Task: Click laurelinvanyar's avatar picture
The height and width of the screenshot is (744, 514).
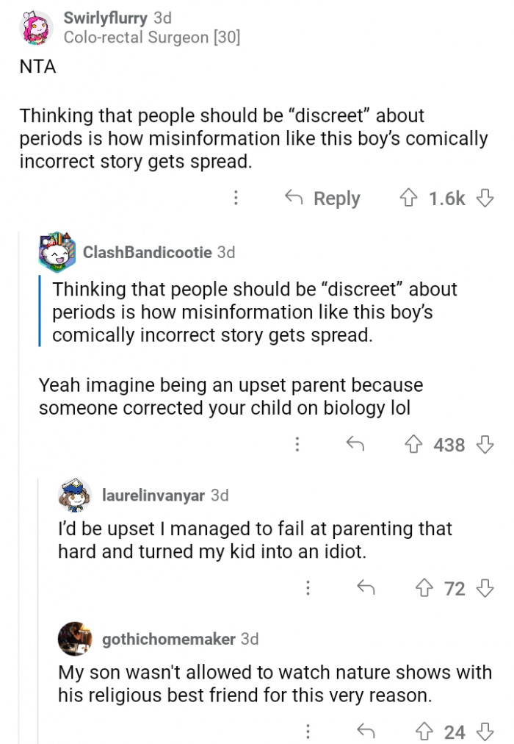Action: point(75,496)
